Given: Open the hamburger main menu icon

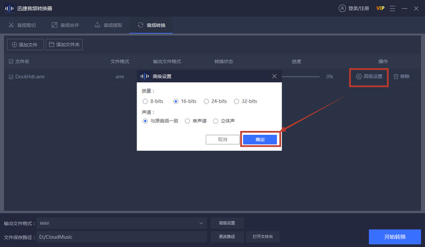Looking at the screenshot, I should tap(392, 8).
